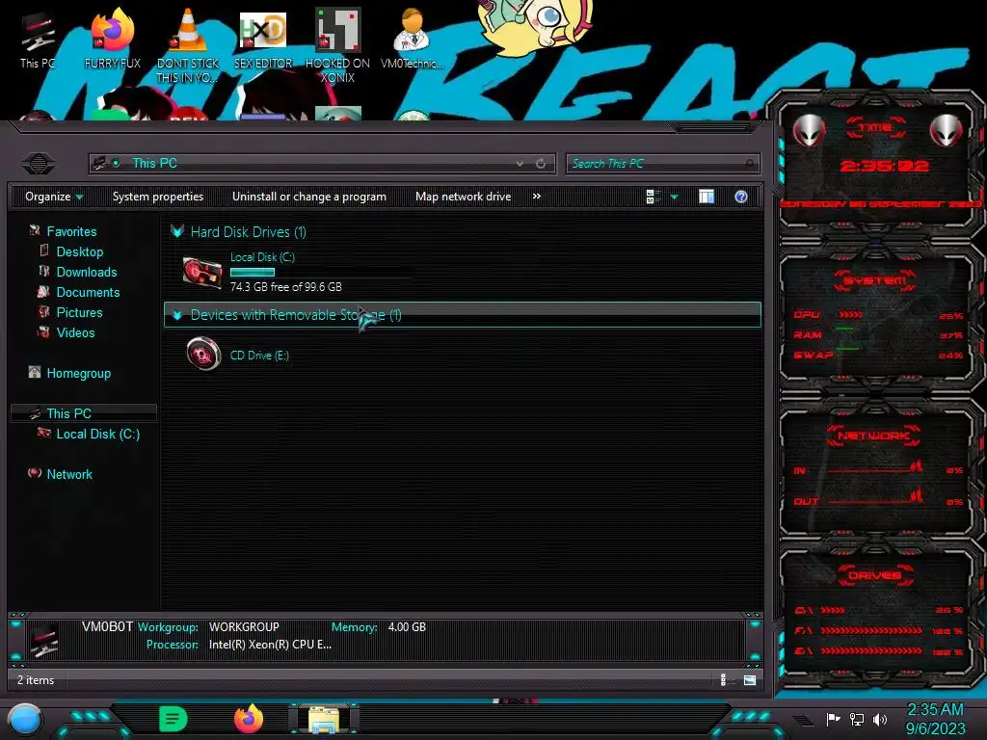
Task: Open HOOKED ON XONIX desktop icon
Action: pos(337,45)
